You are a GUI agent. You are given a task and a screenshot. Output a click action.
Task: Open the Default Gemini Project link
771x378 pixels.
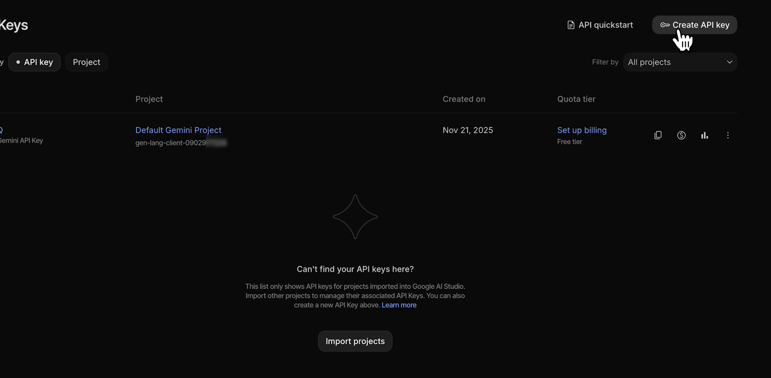(x=178, y=130)
